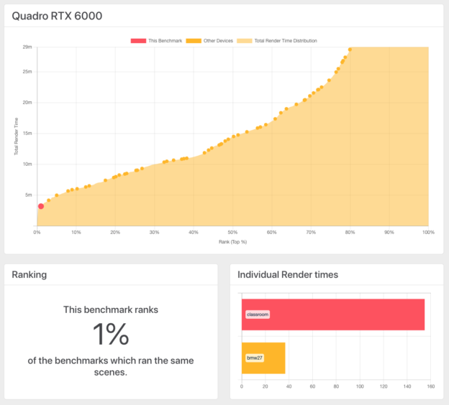The height and width of the screenshot is (405, 449).
Task: Click the Rank (Top %) axis title
Action: [232, 242]
